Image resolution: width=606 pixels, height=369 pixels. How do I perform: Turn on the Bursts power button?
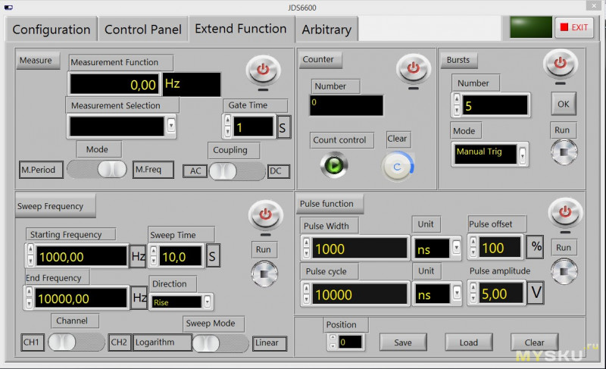click(x=561, y=64)
